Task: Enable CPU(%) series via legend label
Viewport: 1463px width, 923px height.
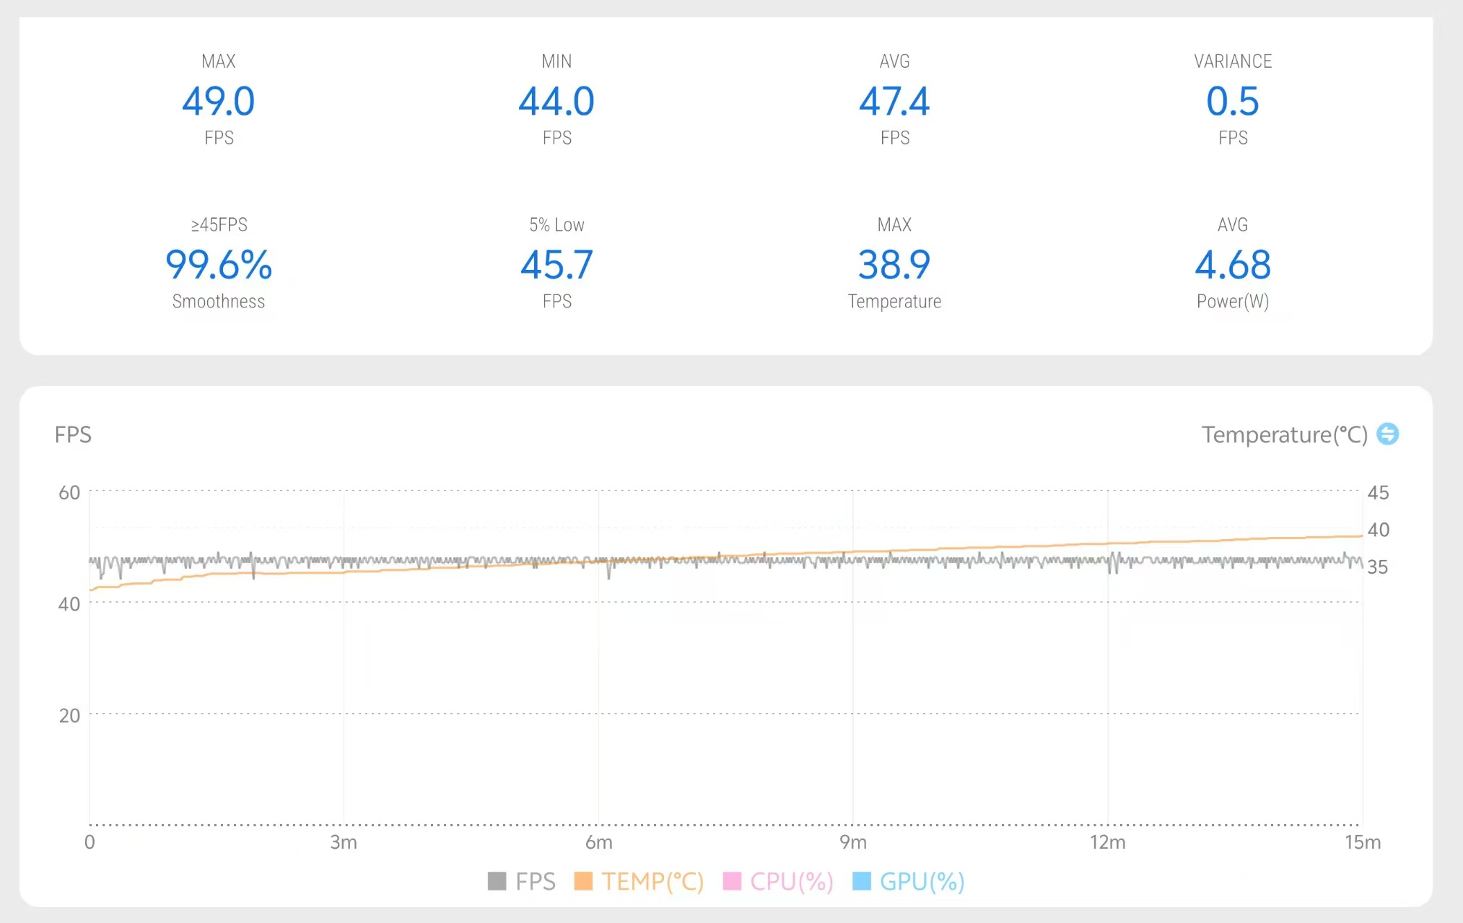Action: tap(791, 881)
